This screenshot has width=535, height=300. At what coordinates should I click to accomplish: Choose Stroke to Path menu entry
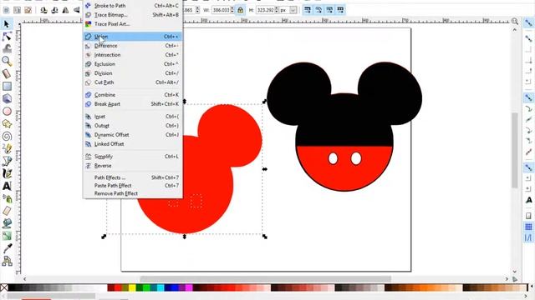tap(133, 6)
